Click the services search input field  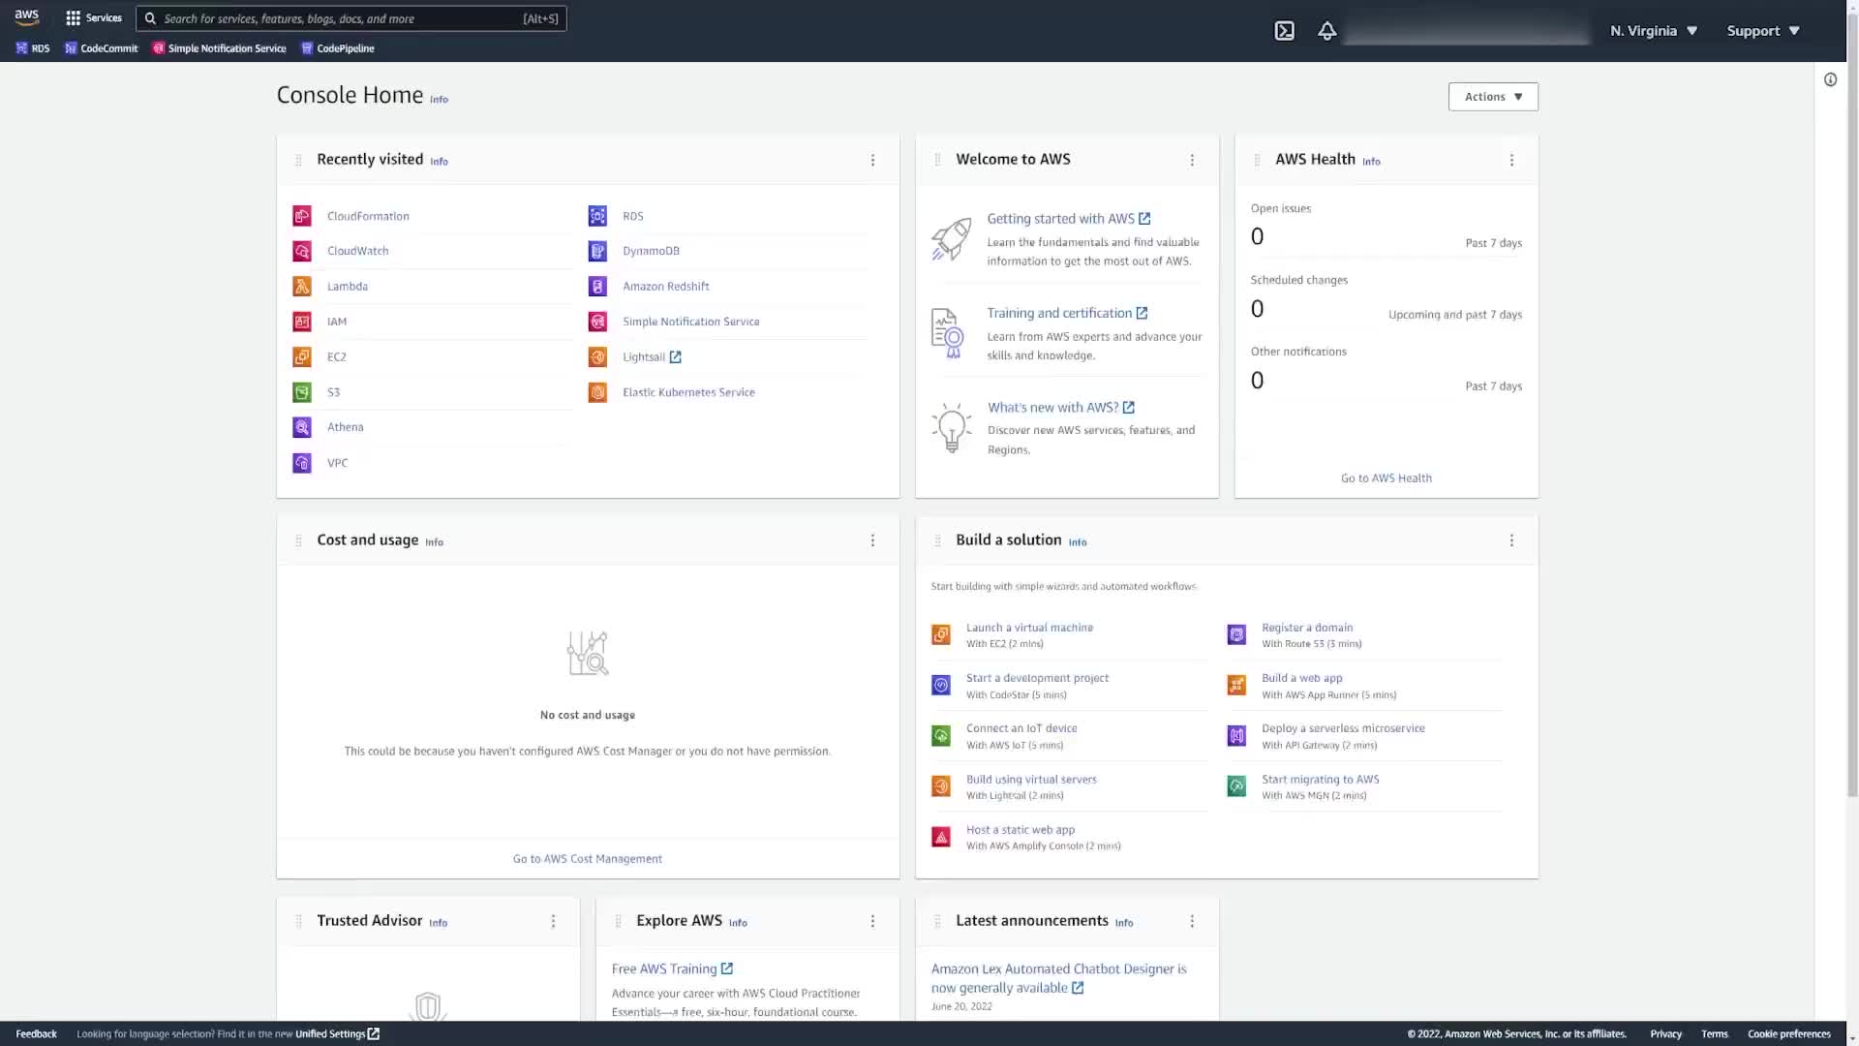tap(339, 18)
